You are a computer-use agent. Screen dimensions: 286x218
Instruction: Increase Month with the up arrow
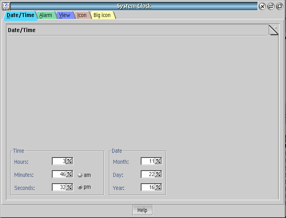[158, 159]
